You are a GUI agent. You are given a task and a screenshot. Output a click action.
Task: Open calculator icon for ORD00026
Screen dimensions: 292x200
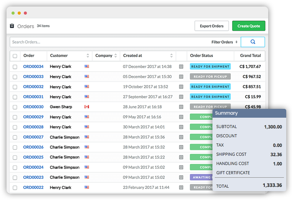click(181, 147)
